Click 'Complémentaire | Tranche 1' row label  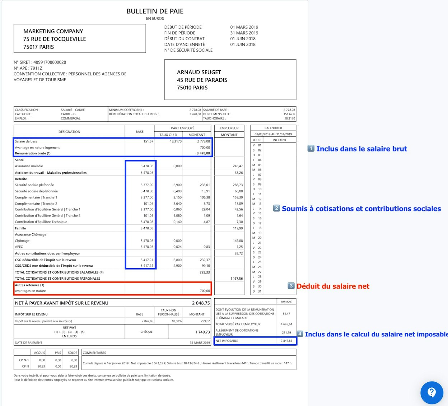pos(36,197)
